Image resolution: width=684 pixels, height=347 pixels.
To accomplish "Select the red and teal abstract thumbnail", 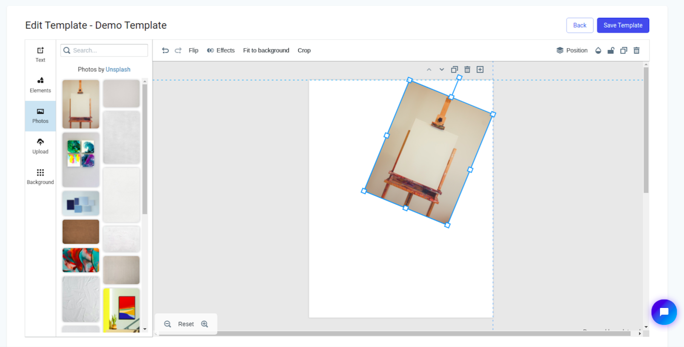I will (x=81, y=260).
